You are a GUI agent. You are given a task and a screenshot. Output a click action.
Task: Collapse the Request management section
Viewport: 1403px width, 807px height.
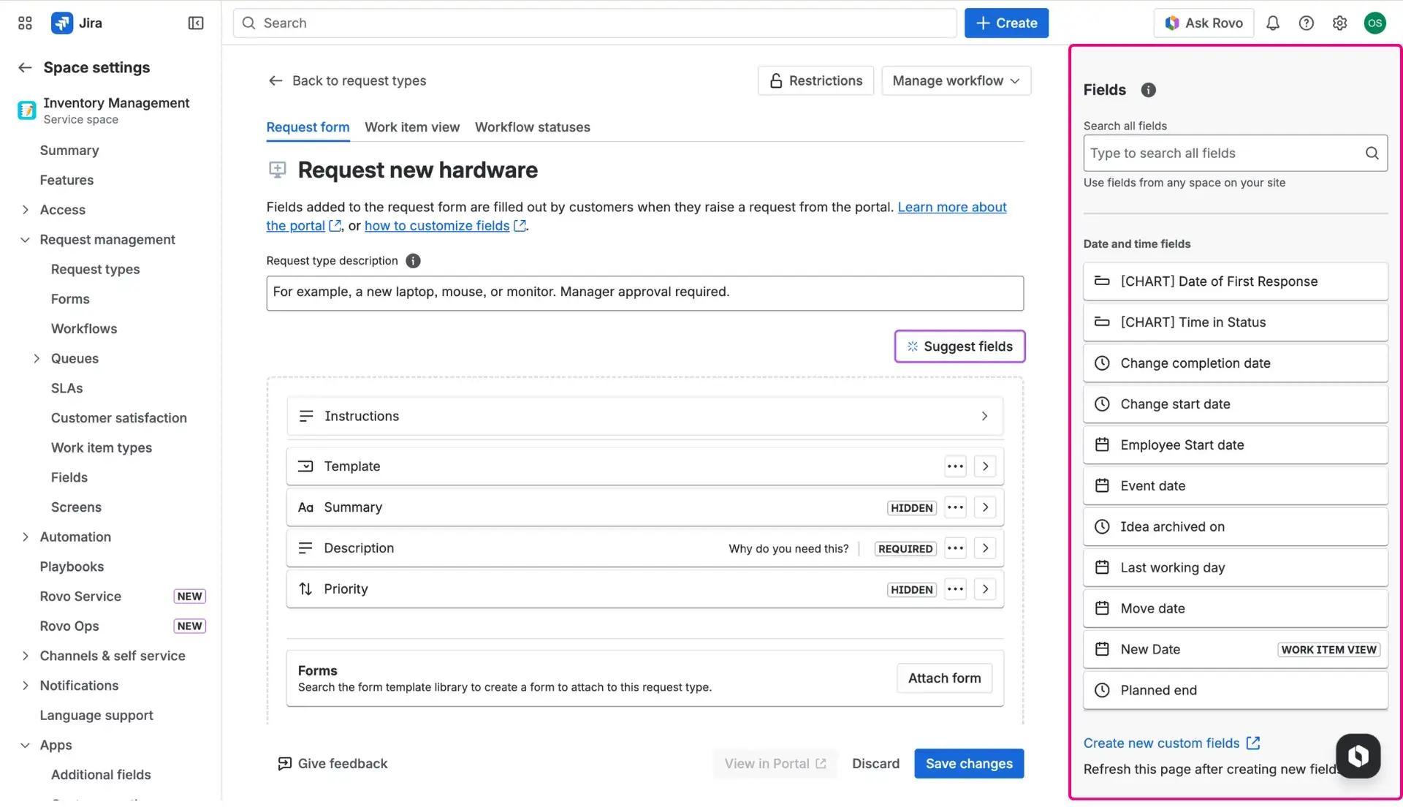coord(25,239)
